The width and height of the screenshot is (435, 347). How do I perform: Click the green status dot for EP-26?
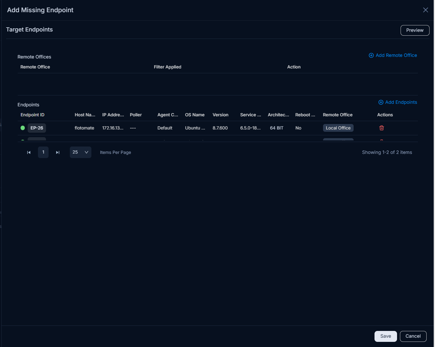[x=23, y=128]
